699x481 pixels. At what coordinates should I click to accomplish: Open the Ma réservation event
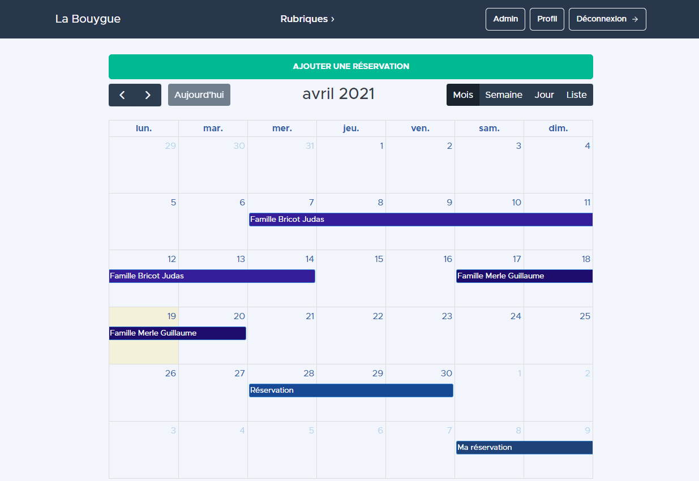pos(524,448)
